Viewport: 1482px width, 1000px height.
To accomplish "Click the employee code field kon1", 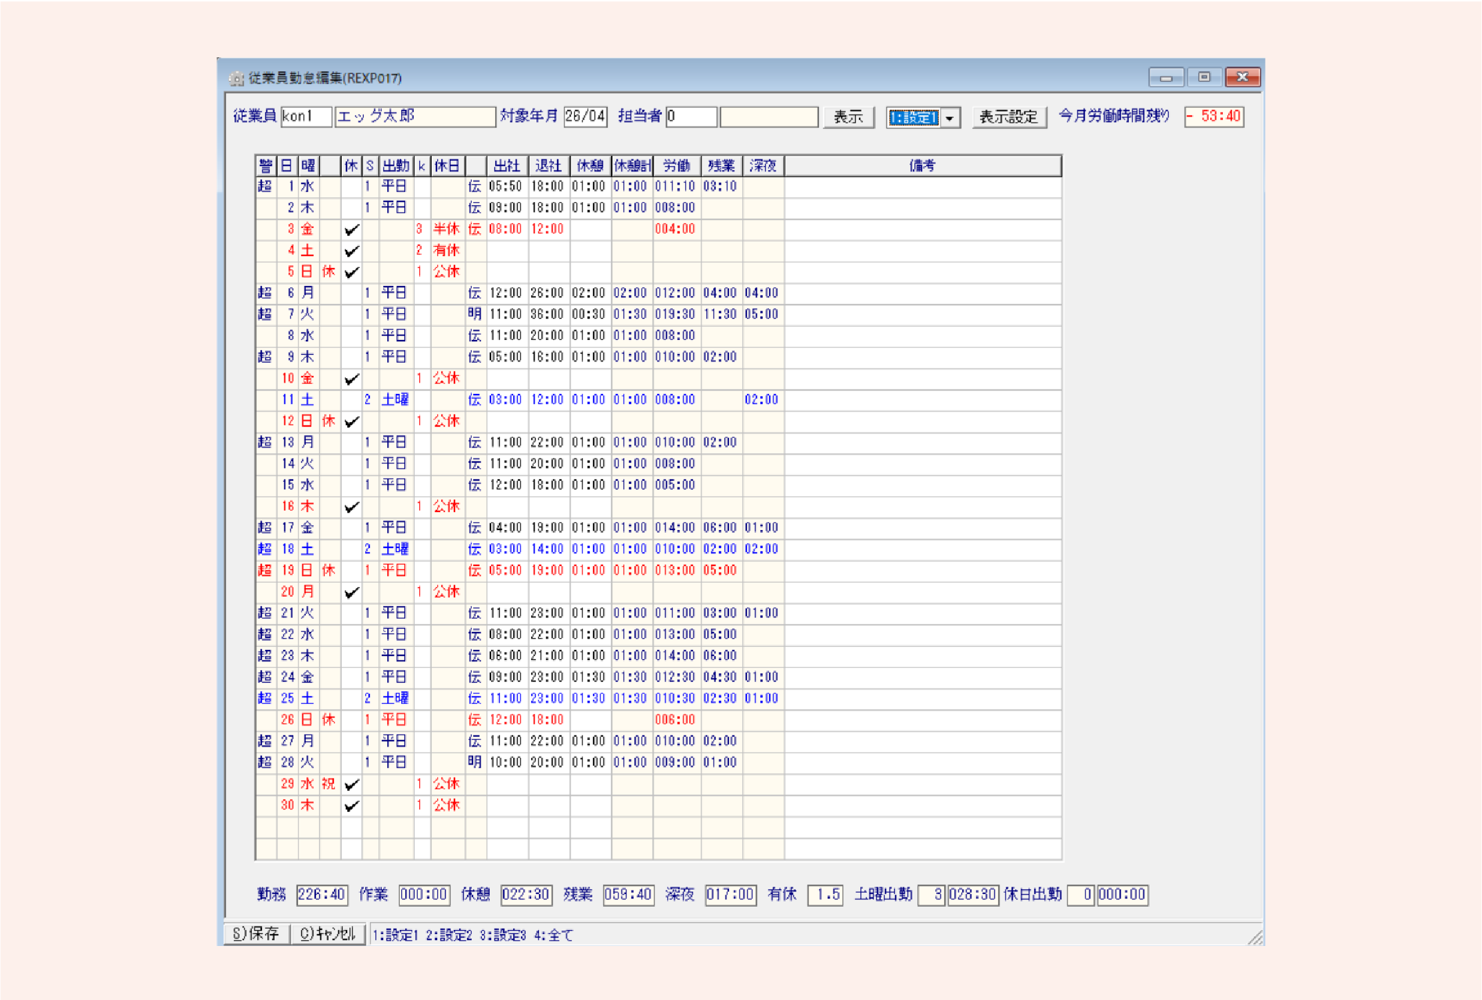I will [x=306, y=117].
